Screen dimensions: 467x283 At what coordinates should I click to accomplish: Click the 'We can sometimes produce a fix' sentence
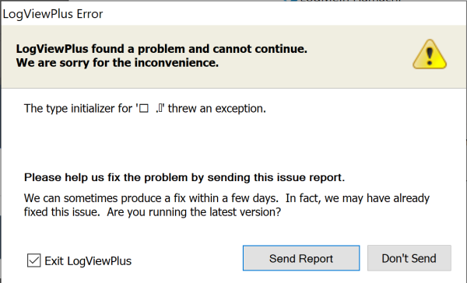tap(151, 198)
